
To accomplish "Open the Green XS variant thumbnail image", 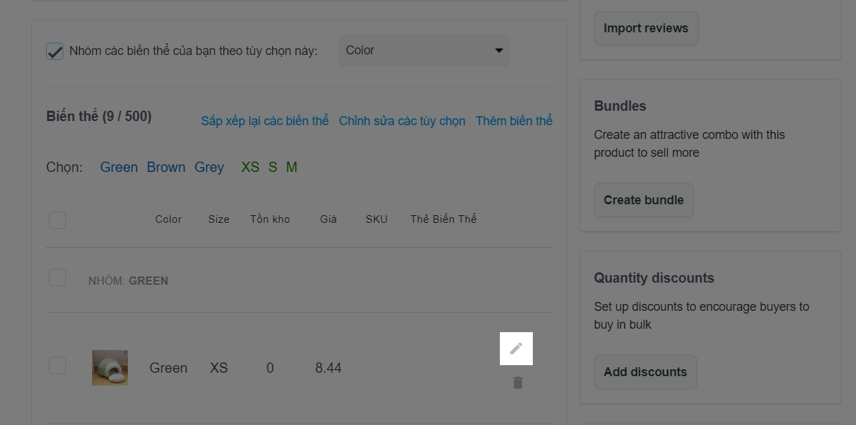I will 110,368.
